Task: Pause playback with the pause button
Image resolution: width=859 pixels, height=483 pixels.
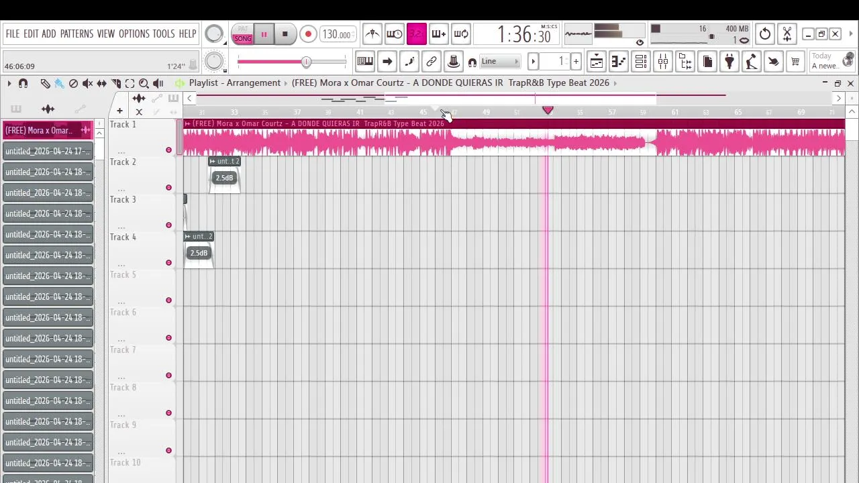Action: (x=264, y=34)
